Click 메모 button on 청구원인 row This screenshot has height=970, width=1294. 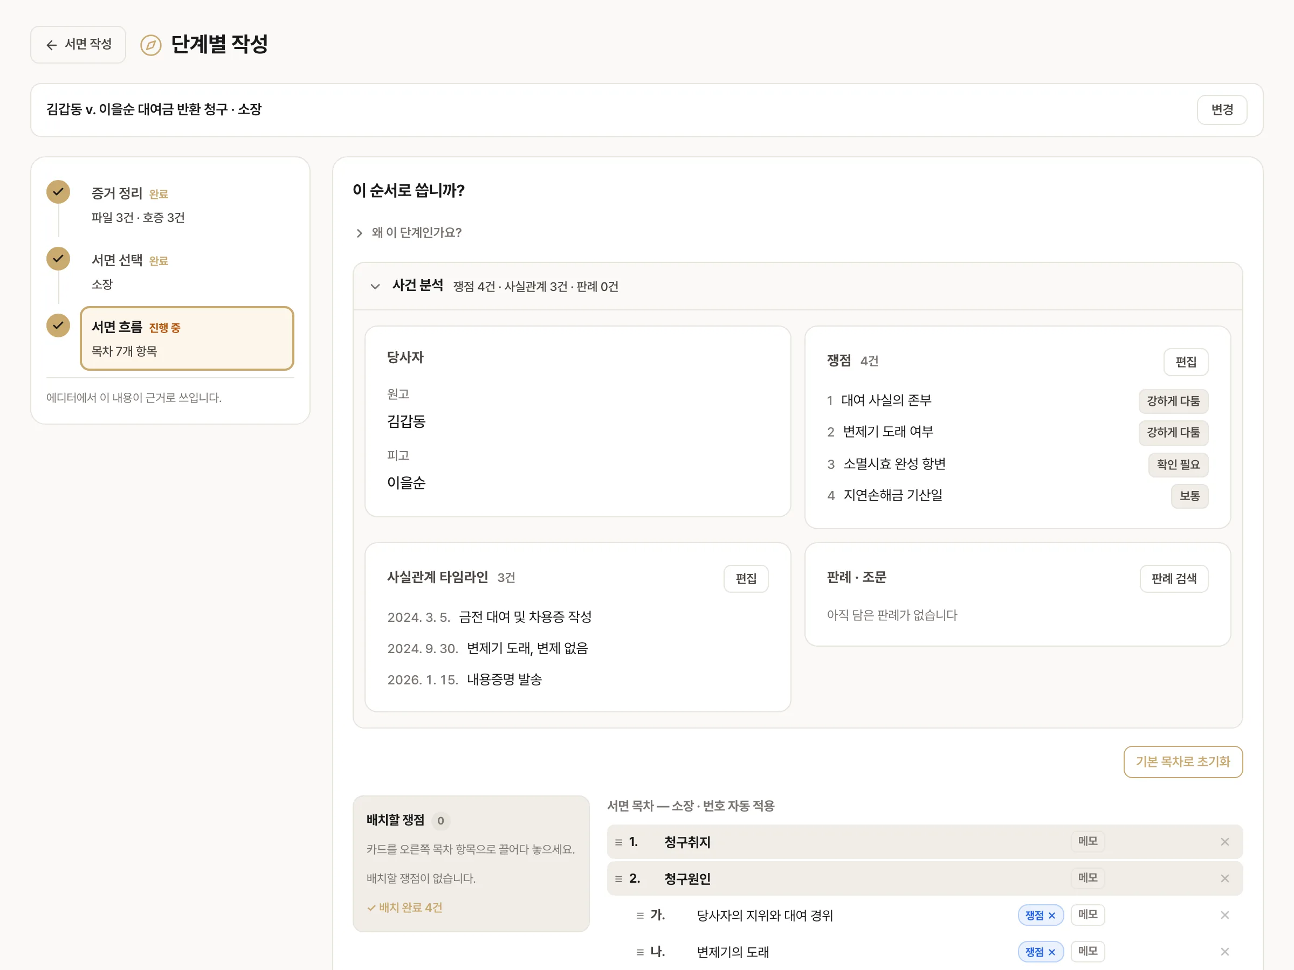tap(1087, 878)
